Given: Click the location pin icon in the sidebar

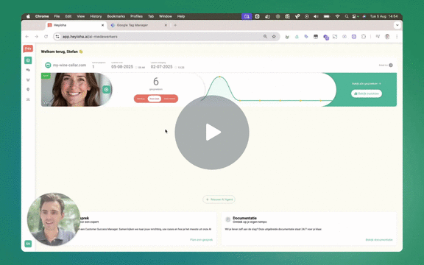Looking at the screenshot, I should point(28,90).
